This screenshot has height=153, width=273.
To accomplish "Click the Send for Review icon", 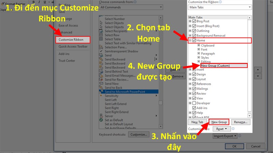I will pyautogui.click(x=101, y=80).
